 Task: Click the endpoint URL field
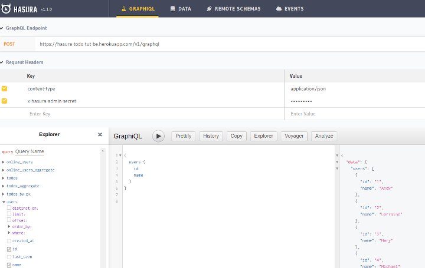click(230, 44)
